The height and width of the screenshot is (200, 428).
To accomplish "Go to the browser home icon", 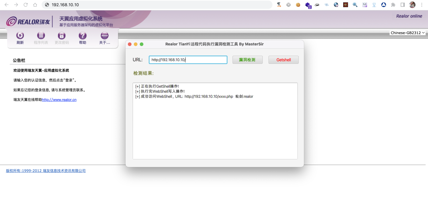I will pos(35,5).
